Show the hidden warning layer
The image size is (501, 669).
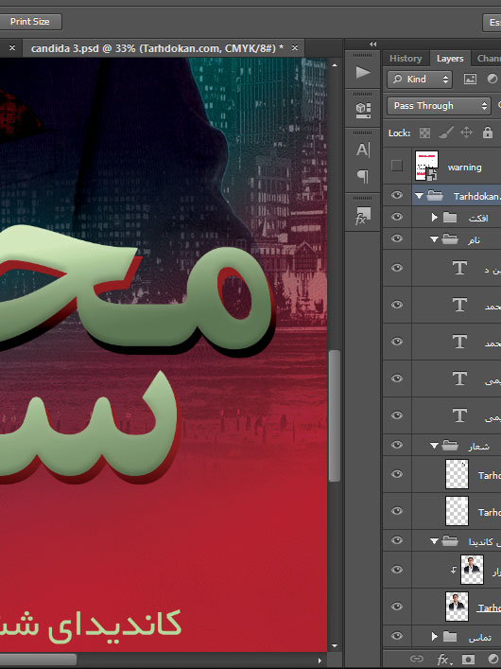[x=396, y=166]
